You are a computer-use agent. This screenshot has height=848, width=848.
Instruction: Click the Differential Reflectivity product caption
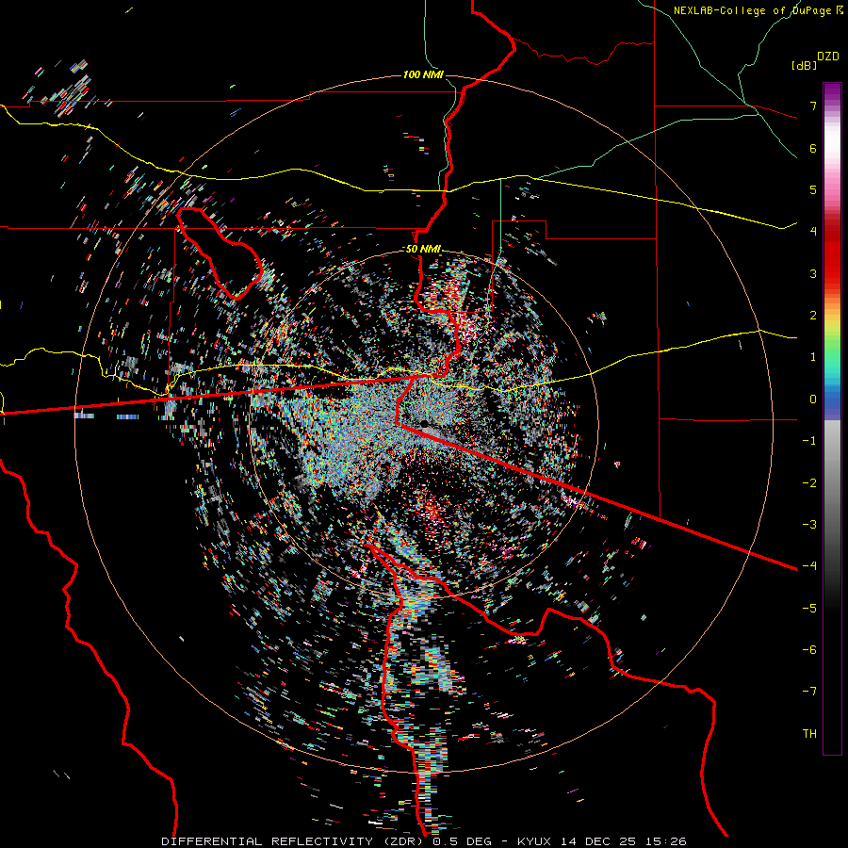423,841
